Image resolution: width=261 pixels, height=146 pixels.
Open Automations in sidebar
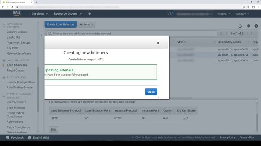(x=15, y=122)
